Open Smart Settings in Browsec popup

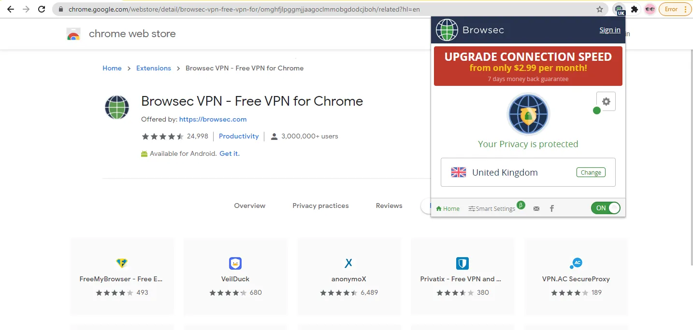point(491,208)
